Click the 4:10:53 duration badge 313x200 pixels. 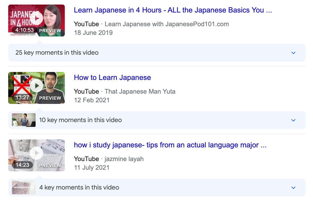click(x=24, y=30)
